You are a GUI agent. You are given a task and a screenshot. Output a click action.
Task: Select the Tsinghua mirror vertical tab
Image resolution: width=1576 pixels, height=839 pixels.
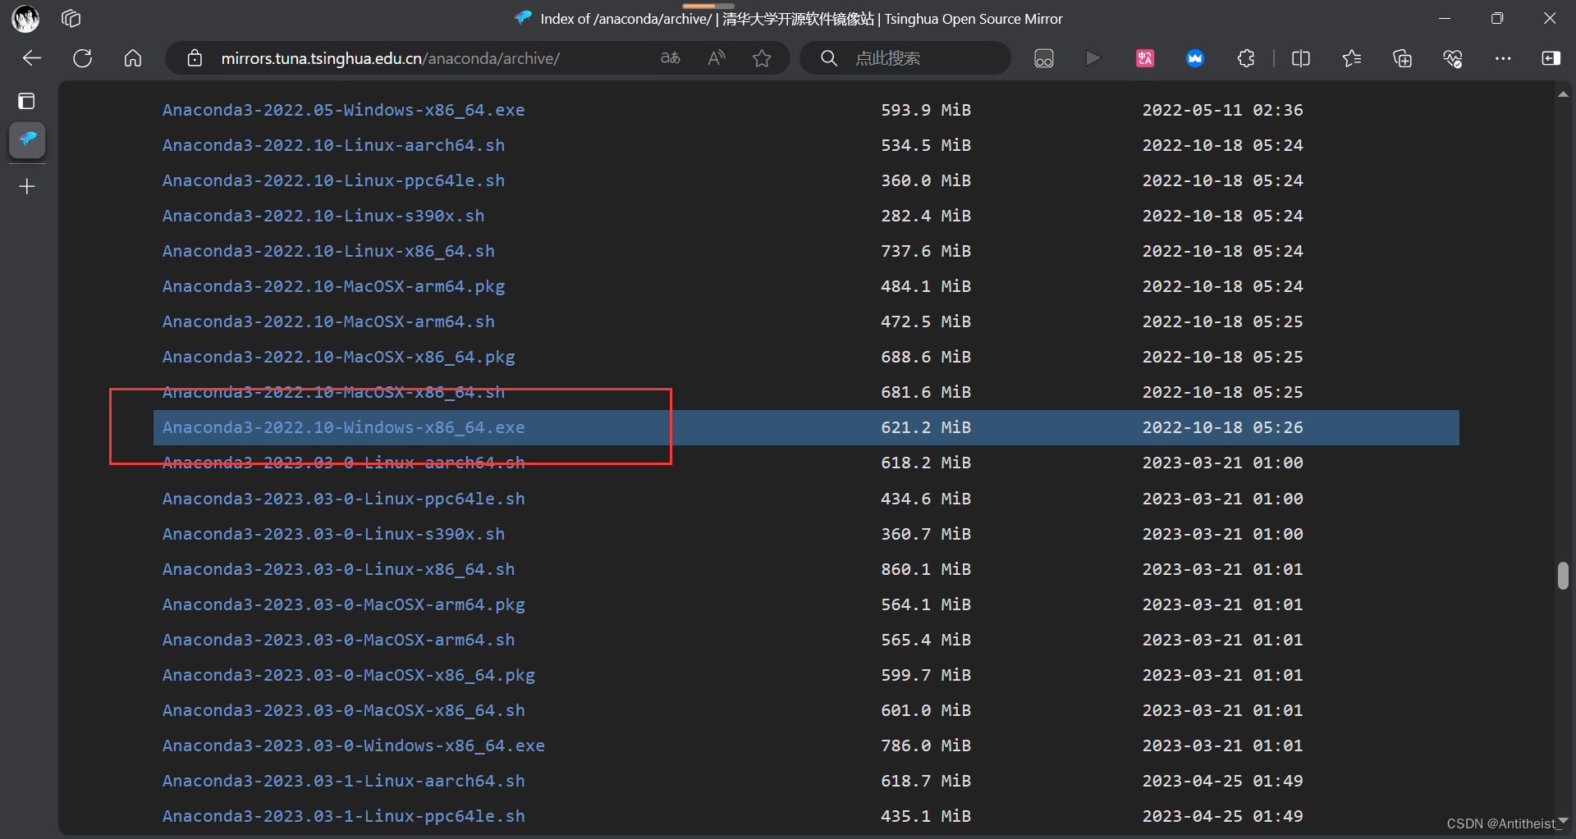pyautogui.click(x=27, y=139)
